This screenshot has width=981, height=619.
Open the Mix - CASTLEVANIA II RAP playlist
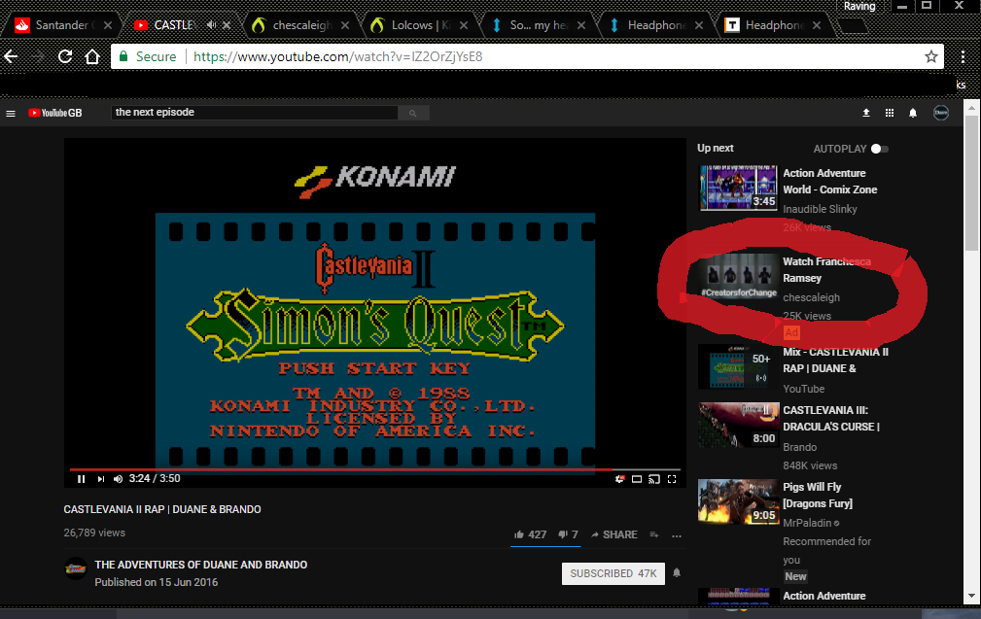(835, 361)
